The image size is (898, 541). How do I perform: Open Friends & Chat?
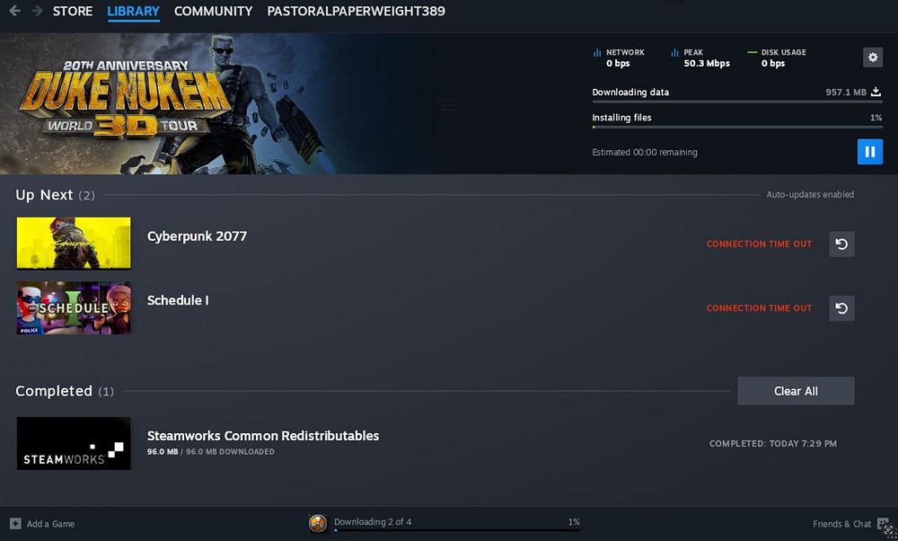(x=841, y=524)
